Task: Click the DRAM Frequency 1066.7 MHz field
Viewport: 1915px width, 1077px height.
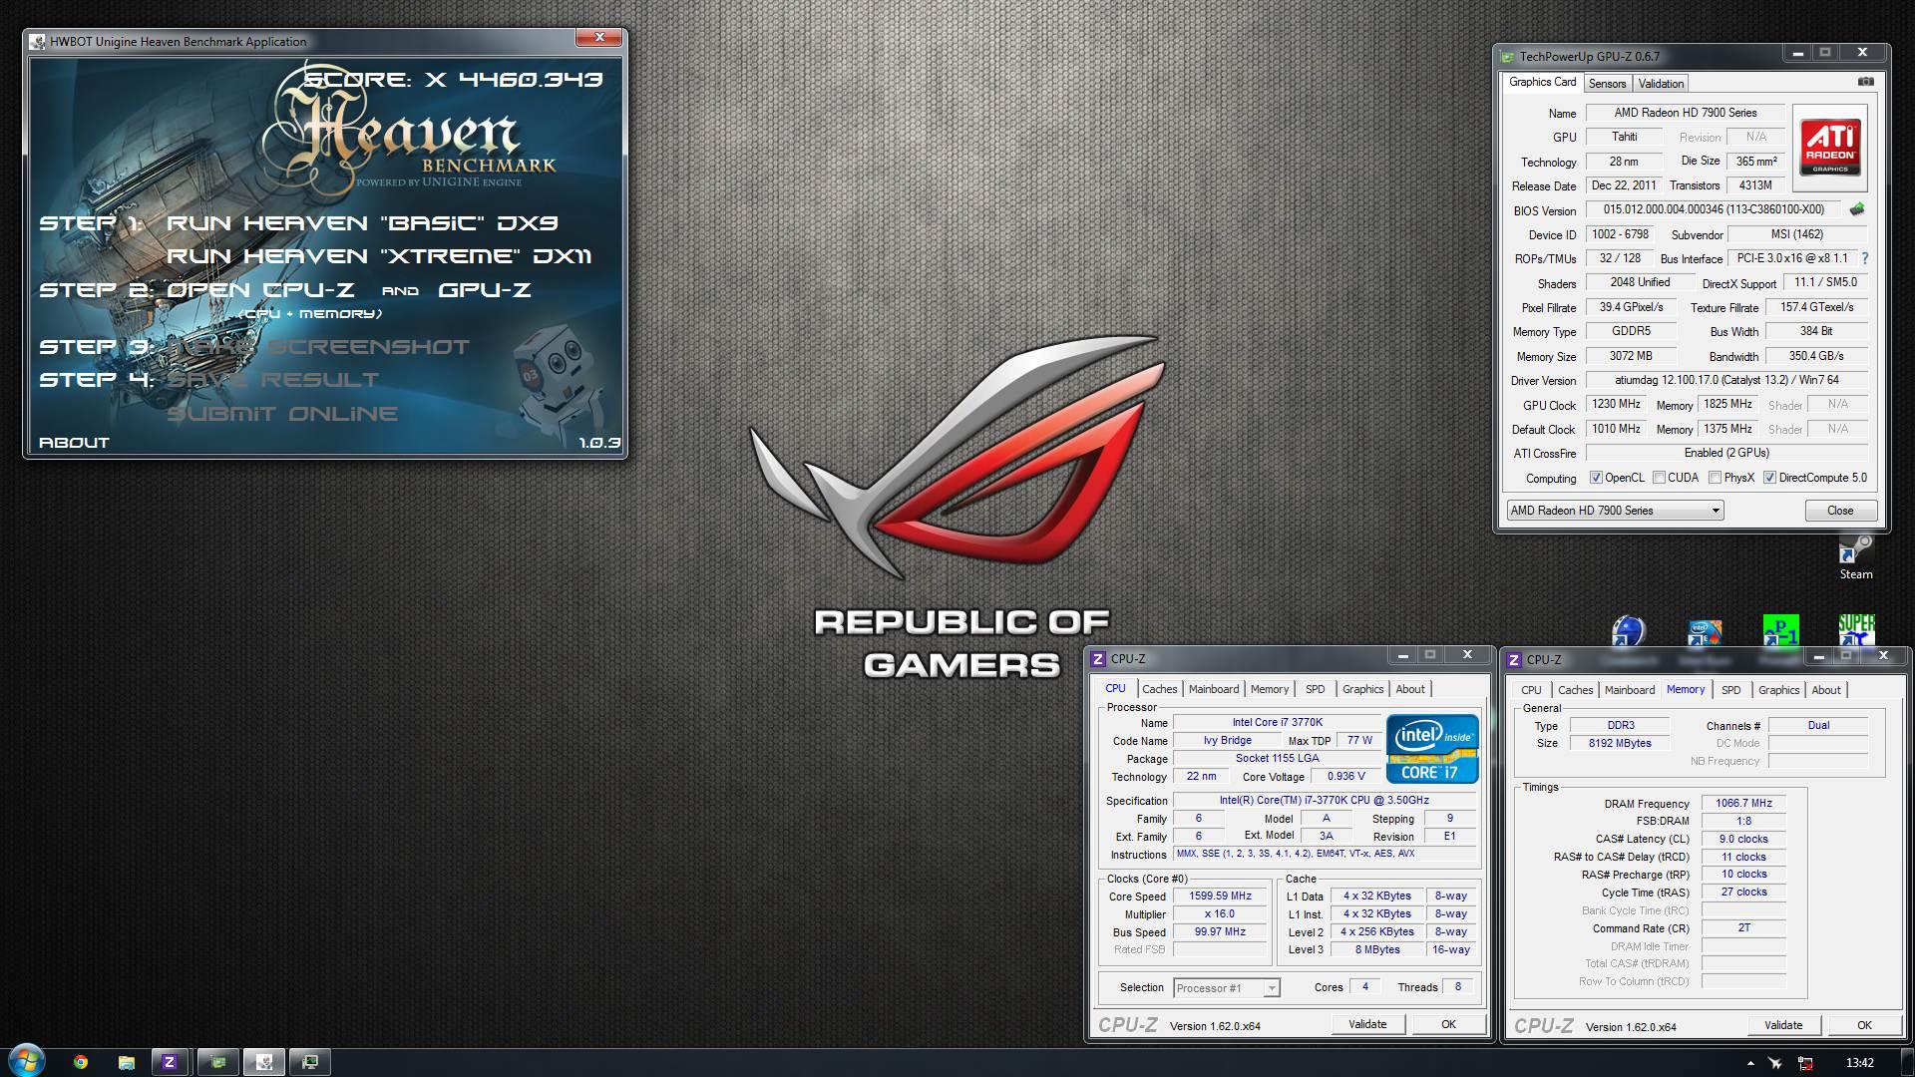Action: click(x=1743, y=804)
